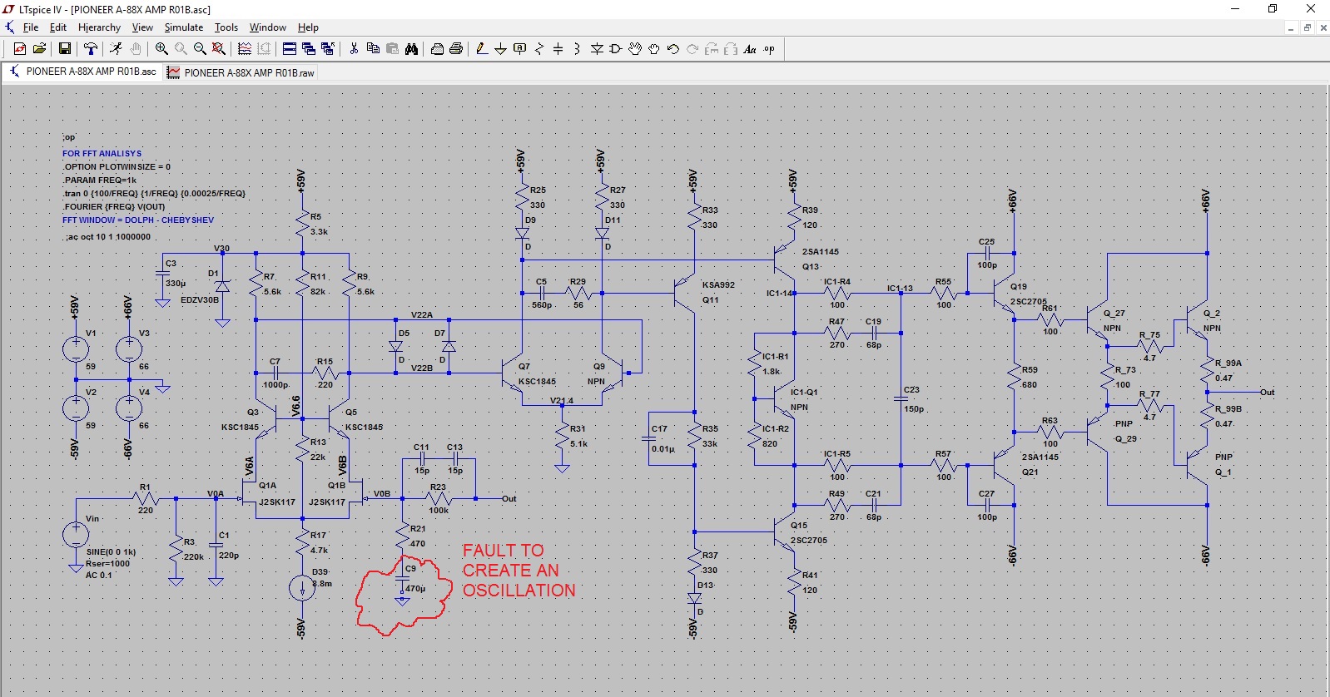This screenshot has height=697, width=1330.
Task: Open the Hierarchy menu
Action: (x=99, y=27)
